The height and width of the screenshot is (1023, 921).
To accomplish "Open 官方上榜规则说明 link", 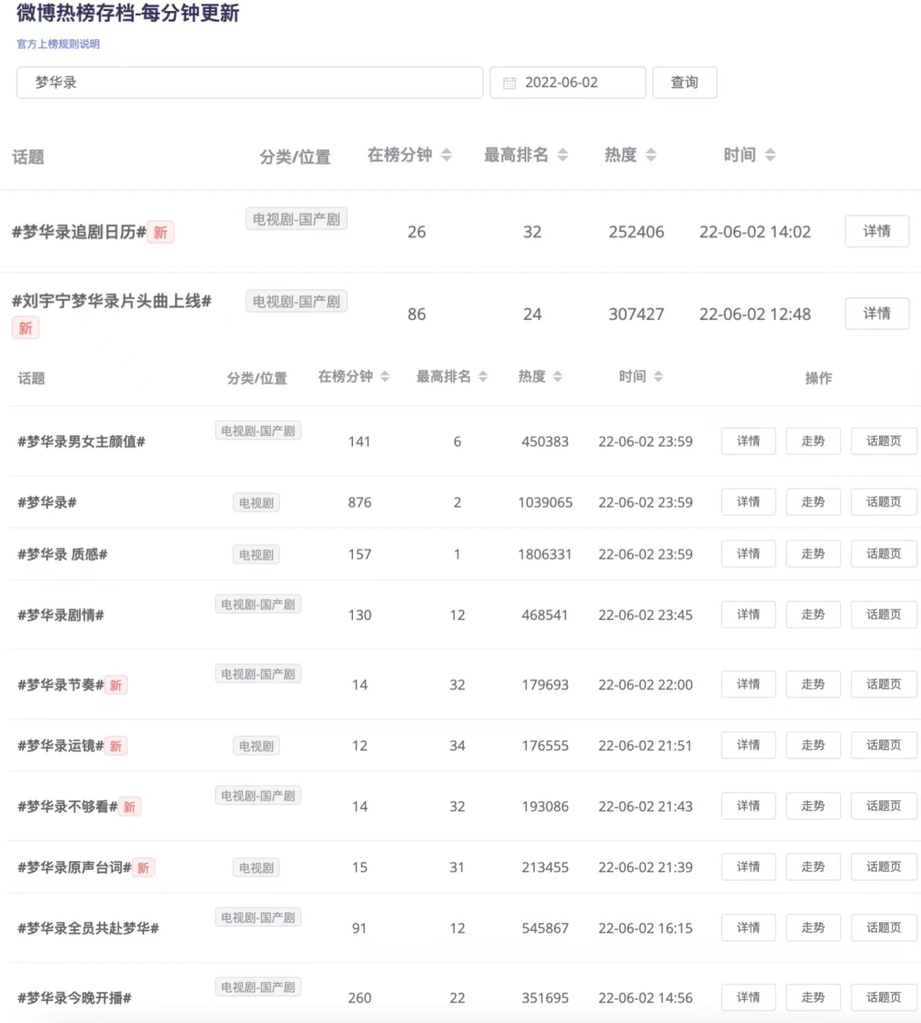I will tap(58, 44).
